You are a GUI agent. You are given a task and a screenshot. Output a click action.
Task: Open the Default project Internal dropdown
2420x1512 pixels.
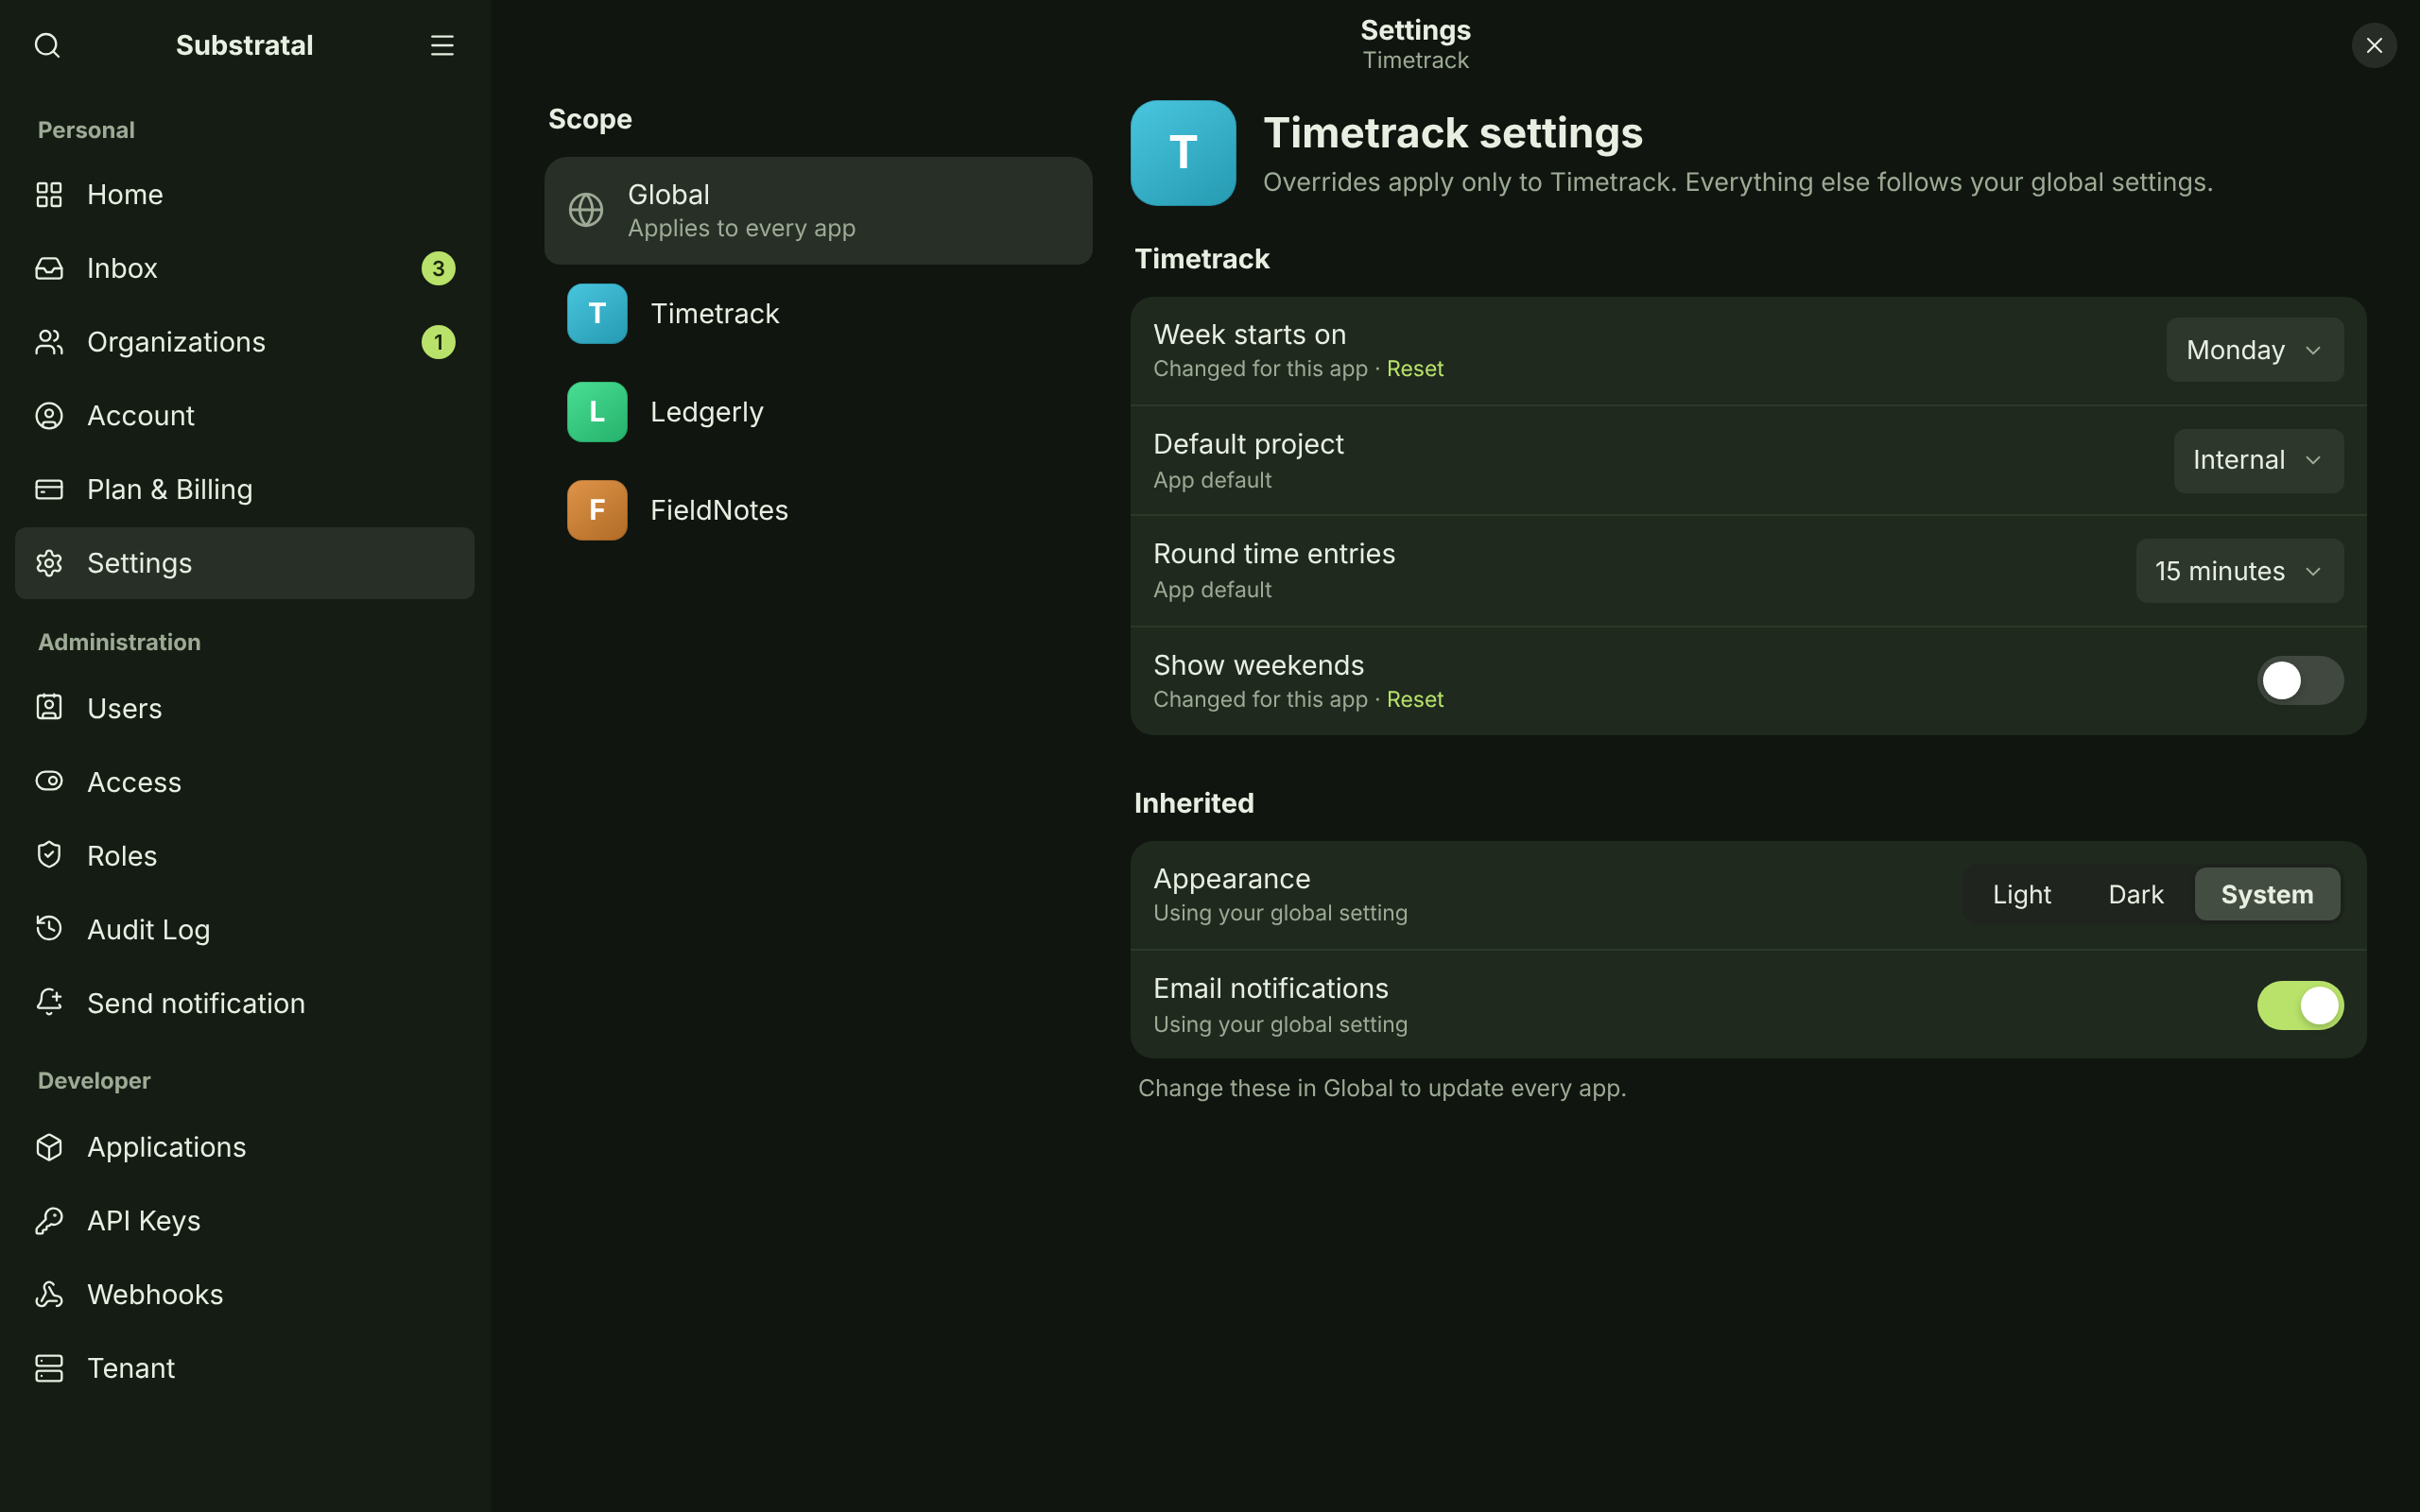tap(2258, 460)
